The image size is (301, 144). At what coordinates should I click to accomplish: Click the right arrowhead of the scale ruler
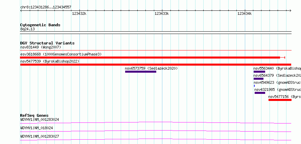coord(291,11)
